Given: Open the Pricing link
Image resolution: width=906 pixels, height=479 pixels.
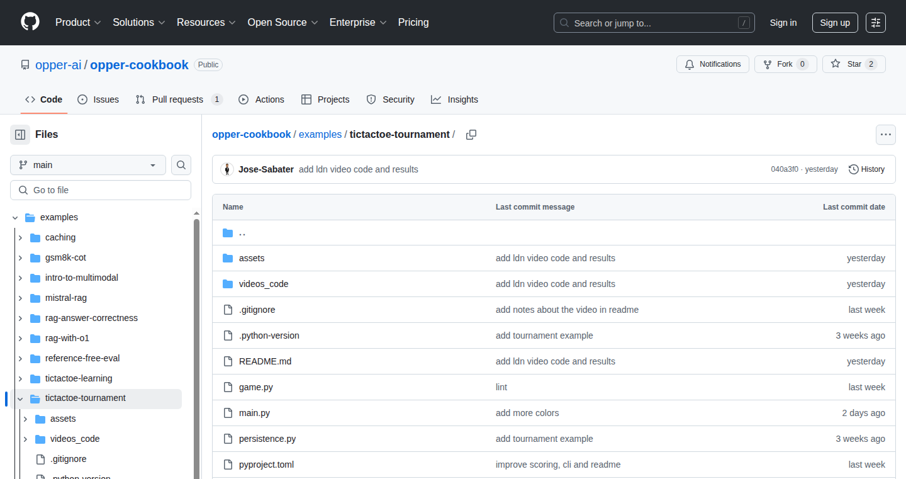Looking at the screenshot, I should 413,23.
